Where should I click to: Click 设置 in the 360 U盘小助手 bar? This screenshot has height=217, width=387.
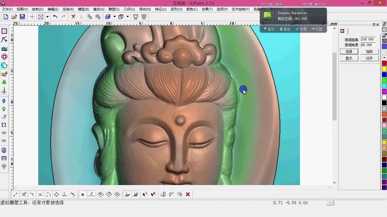tap(307, 5)
